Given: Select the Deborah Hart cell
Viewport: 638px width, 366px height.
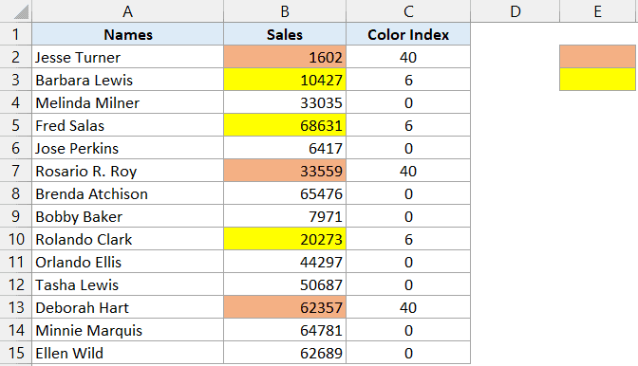Looking at the screenshot, I should [x=128, y=306].
